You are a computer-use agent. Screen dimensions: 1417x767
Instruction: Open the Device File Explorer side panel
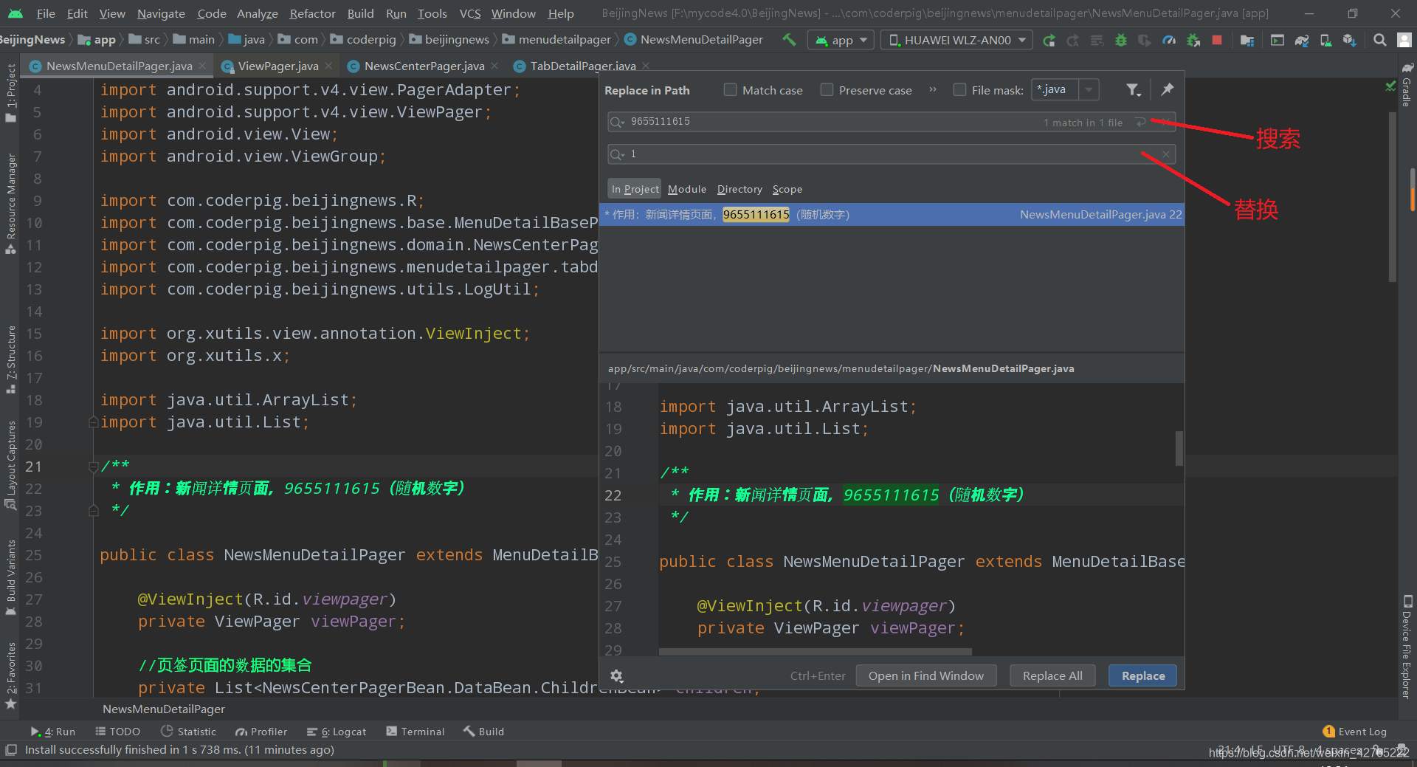coord(1407,647)
